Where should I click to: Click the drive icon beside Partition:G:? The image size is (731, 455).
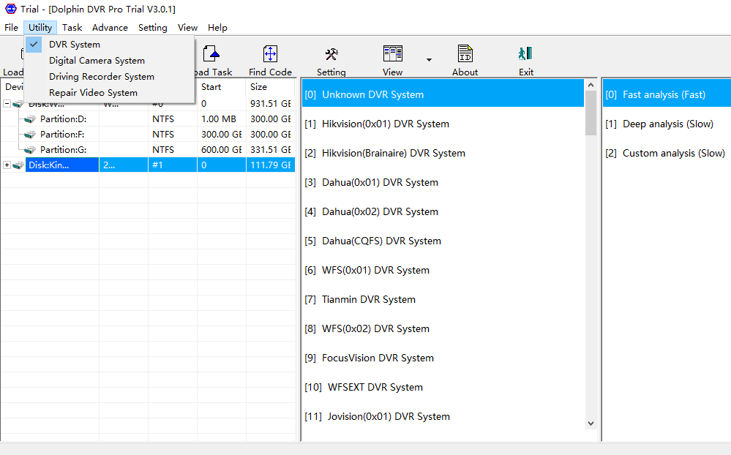(x=30, y=150)
